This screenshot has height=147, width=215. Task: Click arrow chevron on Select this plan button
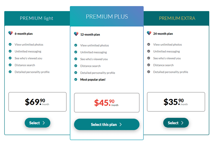click(120, 124)
